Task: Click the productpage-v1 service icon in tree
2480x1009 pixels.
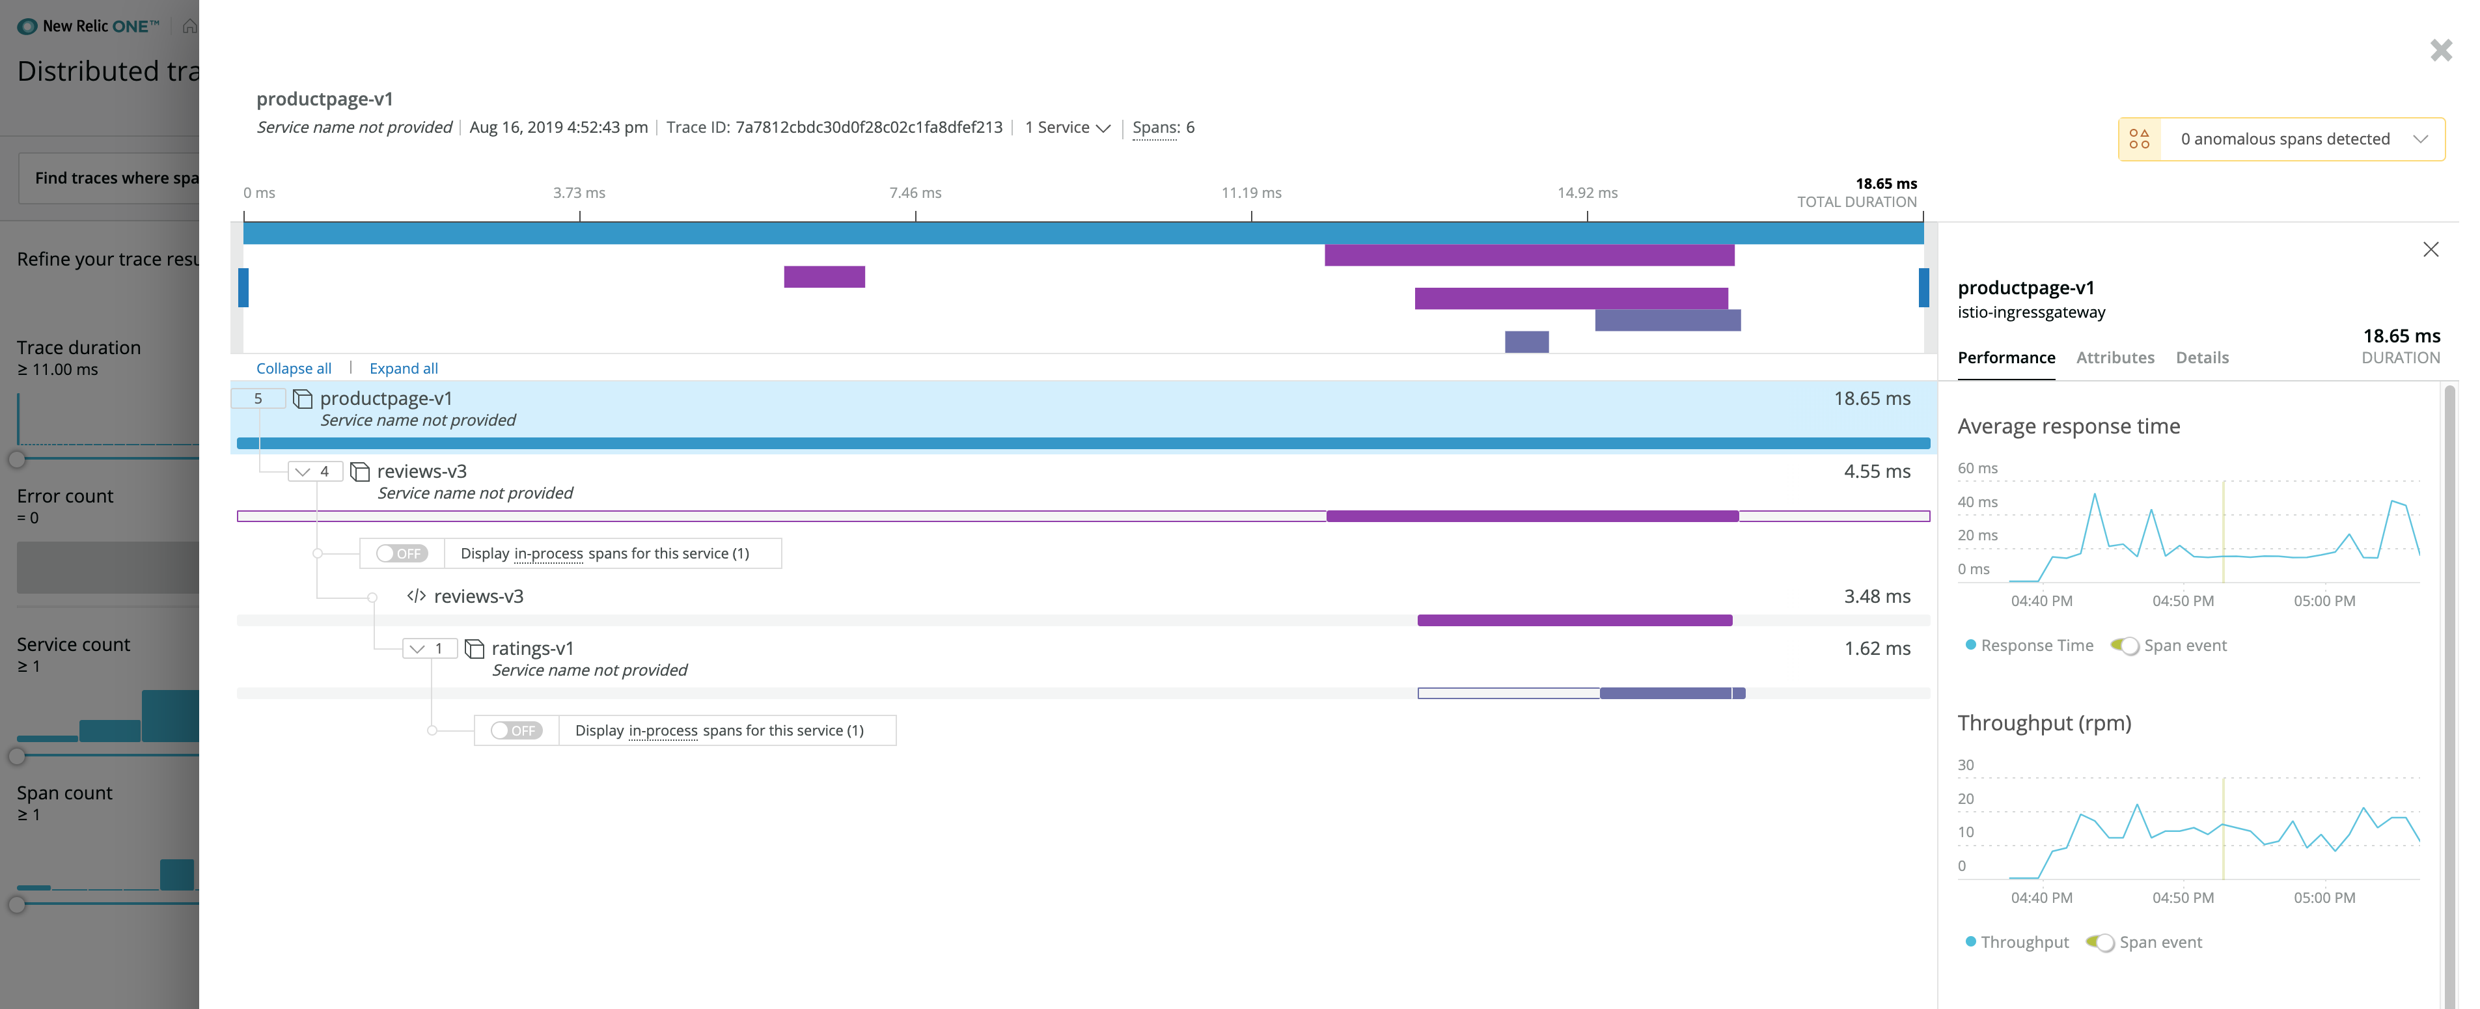Action: 302,398
